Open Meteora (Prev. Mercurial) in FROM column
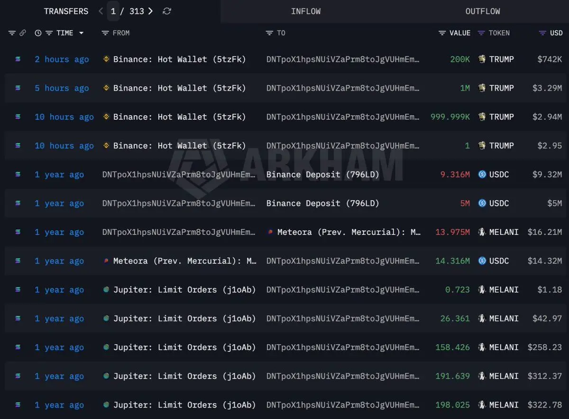569x419 pixels. pyautogui.click(x=185, y=261)
